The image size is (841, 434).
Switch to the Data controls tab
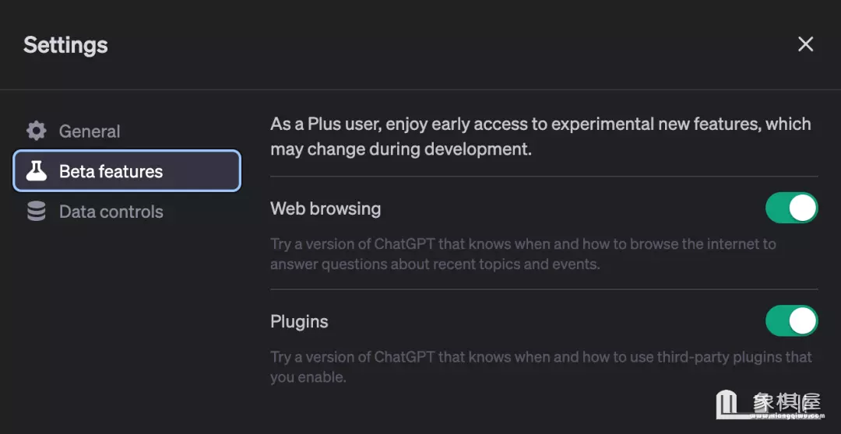pos(111,212)
